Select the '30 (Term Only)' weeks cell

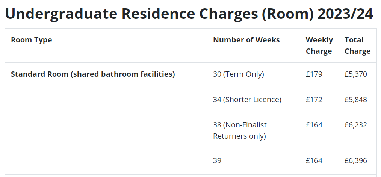click(238, 74)
